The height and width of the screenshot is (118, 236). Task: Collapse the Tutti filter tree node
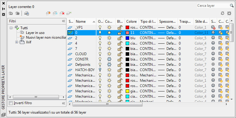click(11, 28)
